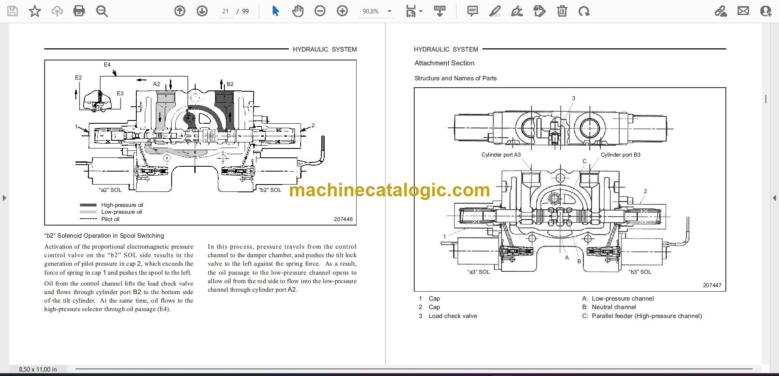The height and width of the screenshot is (376, 779).
Task: Click the '“a2” SOL' diagram label
Action: (110, 190)
